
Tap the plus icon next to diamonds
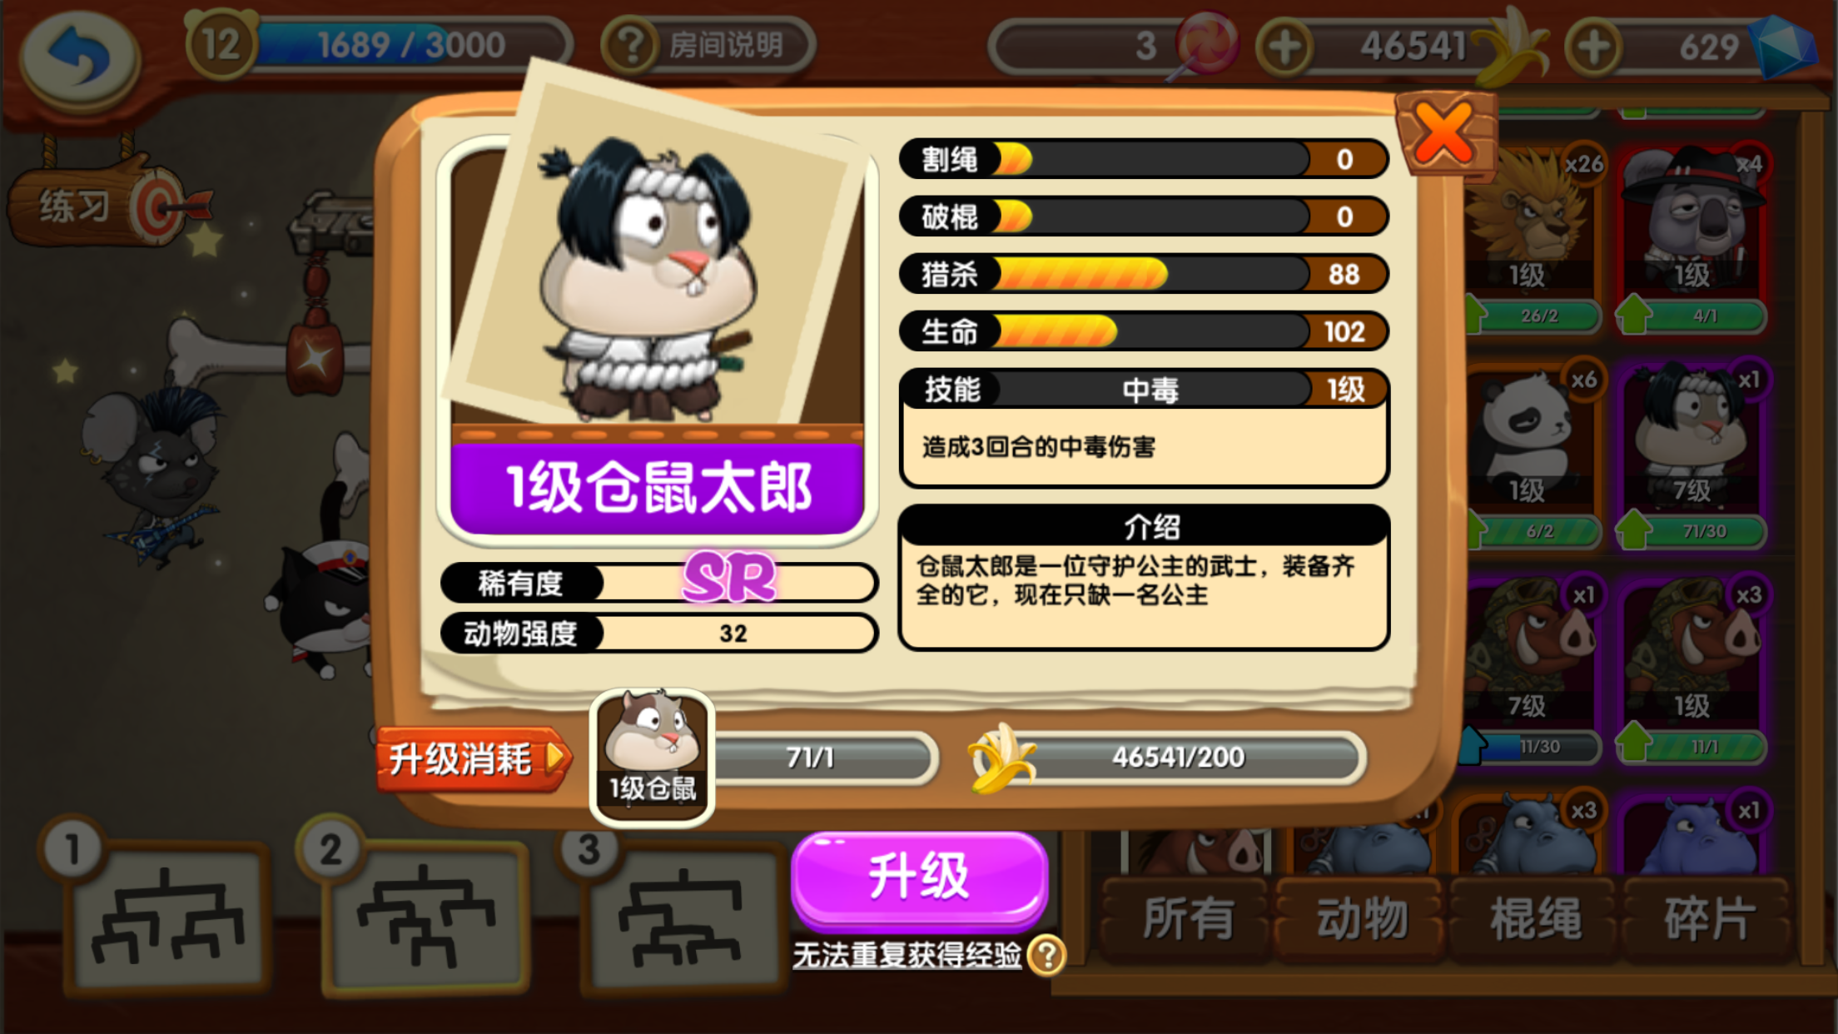(x=1592, y=47)
